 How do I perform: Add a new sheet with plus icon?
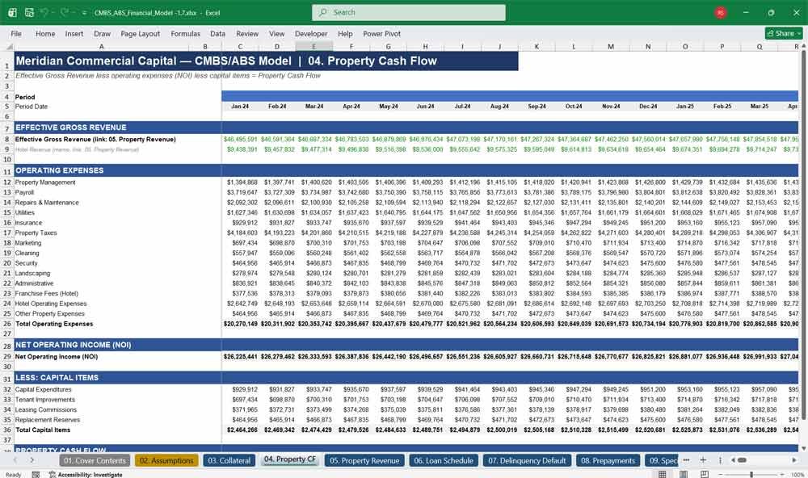pos(703,460)
